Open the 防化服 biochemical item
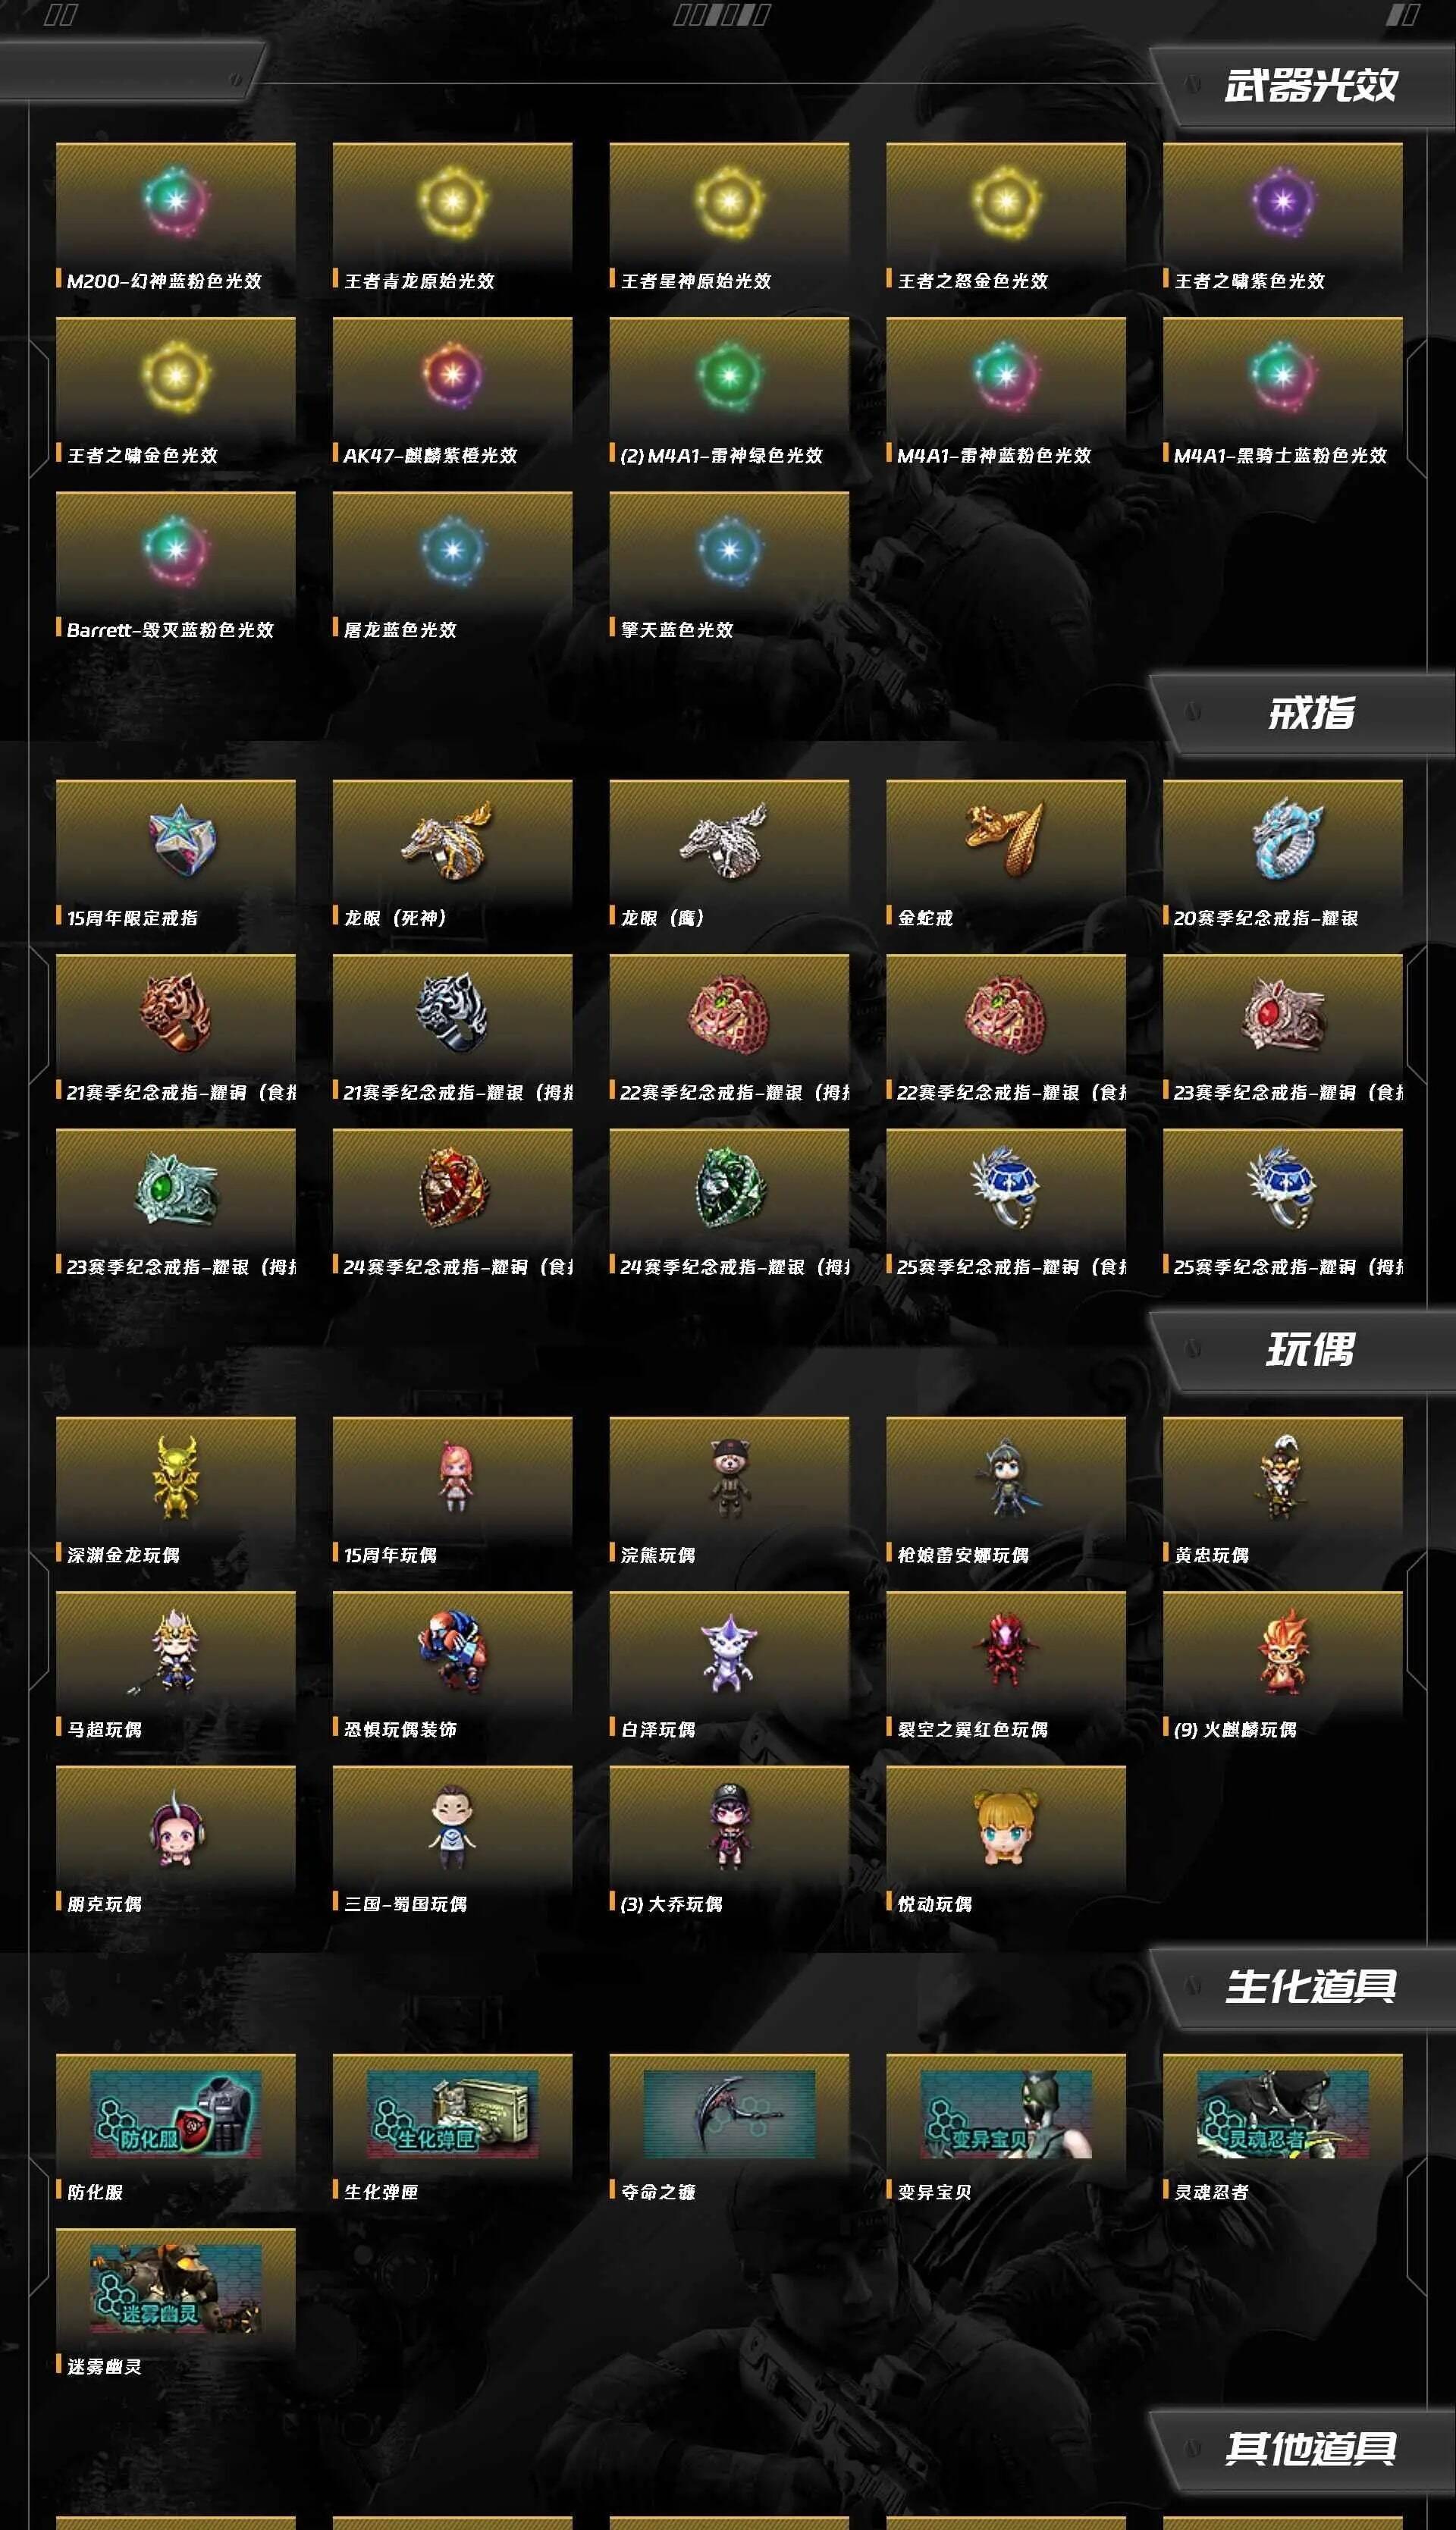Viewport: 1456px width, 2530px height. [176, 2114]
